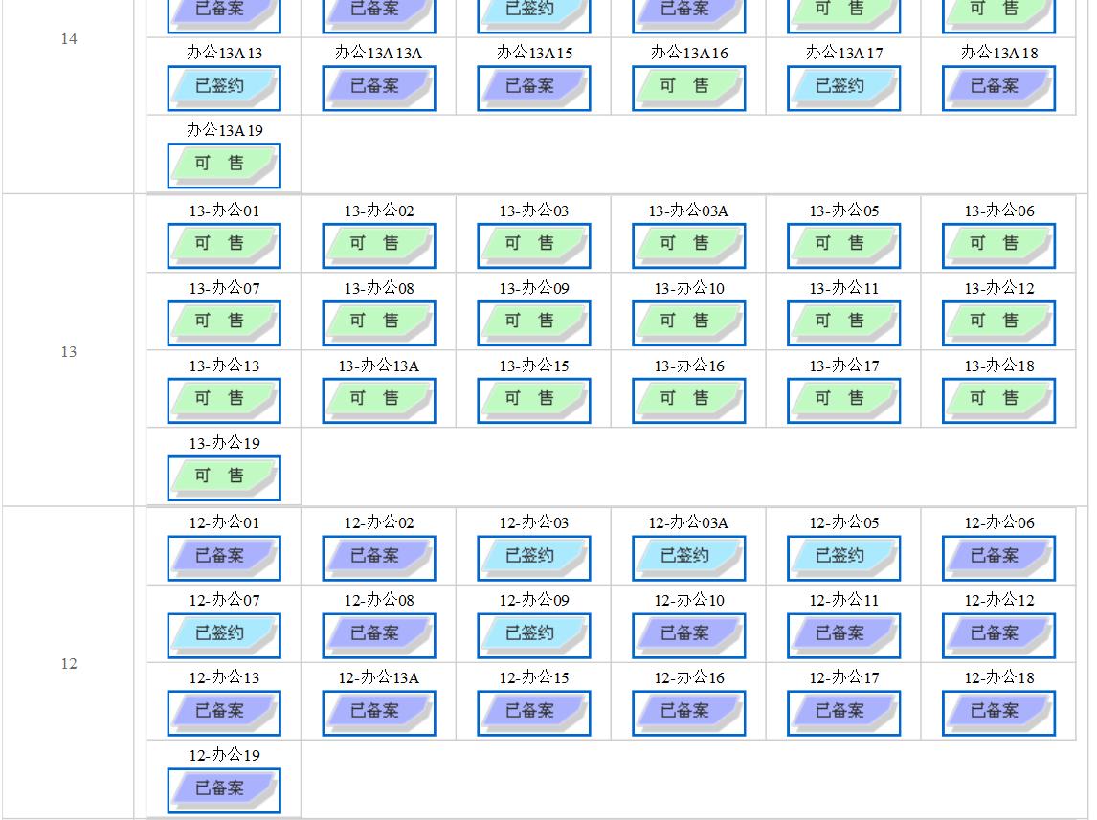Click the 已签约 badge for 12-办公03A
The image size is (1097, 820).
click(x=688, y=556)
